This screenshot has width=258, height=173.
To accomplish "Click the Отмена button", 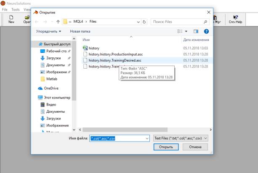I will tap(195, 147).
